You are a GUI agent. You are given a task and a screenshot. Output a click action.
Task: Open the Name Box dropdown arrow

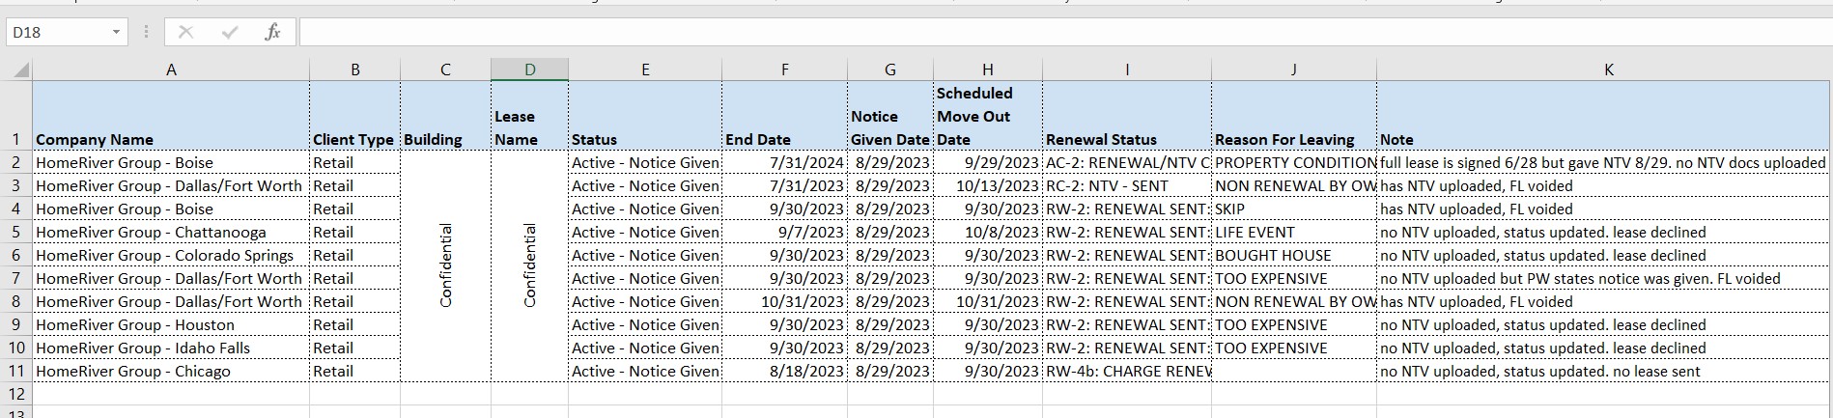click(116, 32)
